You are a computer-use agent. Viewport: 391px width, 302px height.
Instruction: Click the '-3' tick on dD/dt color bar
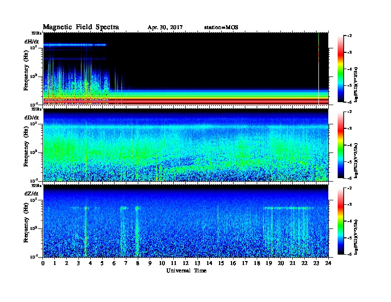(x=350, y=128)
